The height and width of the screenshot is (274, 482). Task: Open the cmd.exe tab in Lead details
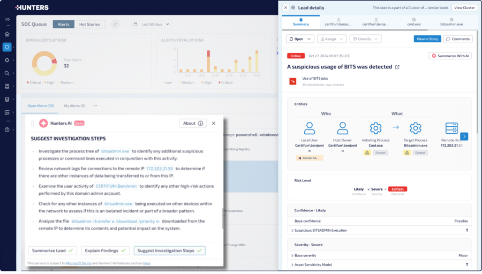[414, 22]
